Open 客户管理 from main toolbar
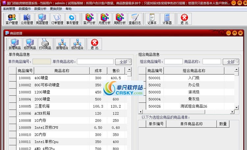Screen dimensions: 247x150 click(x=12, y=19)
